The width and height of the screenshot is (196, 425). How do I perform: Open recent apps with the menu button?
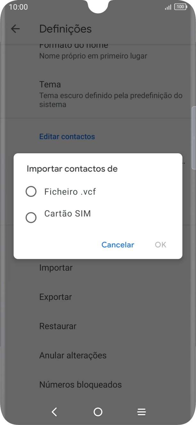tap(141, 412)
